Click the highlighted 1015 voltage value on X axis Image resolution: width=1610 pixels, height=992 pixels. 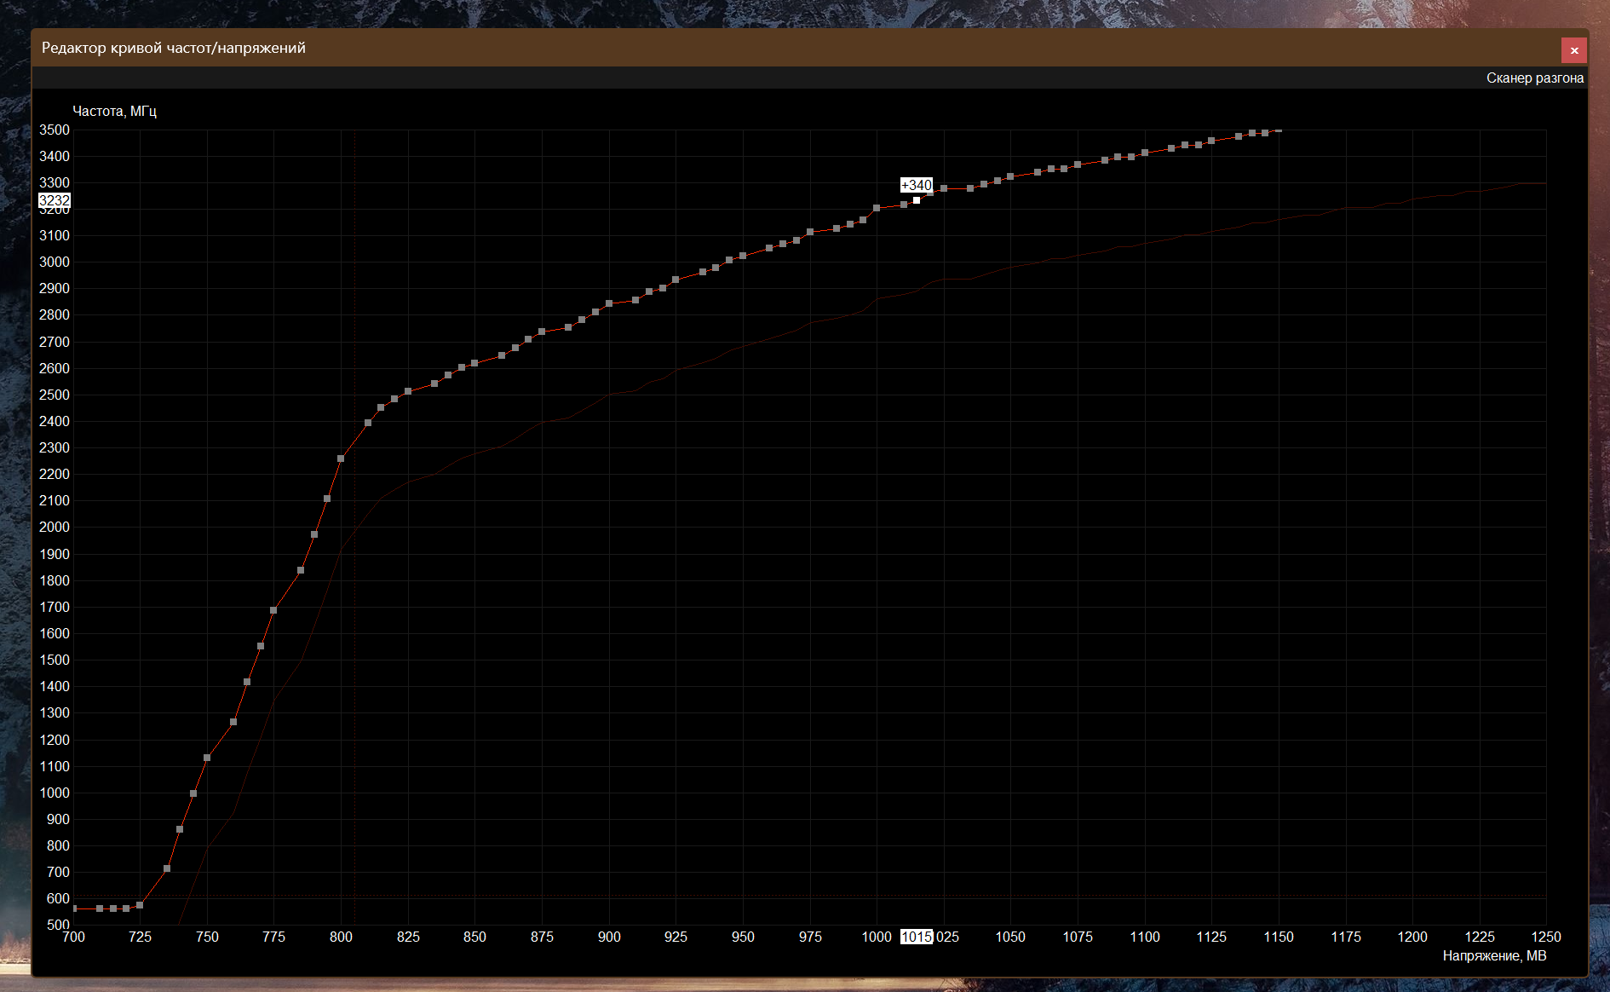coord(917,937)
